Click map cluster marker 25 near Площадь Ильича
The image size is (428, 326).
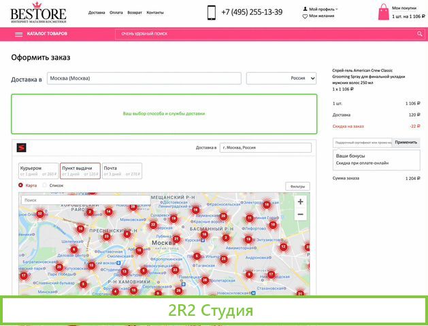click(224, 259)
